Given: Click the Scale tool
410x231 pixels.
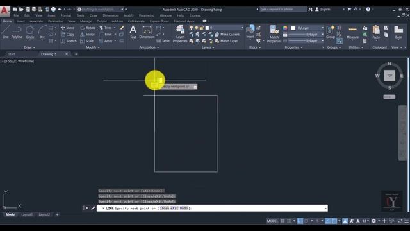Looking at the screenshot, I should click(87, 41).
